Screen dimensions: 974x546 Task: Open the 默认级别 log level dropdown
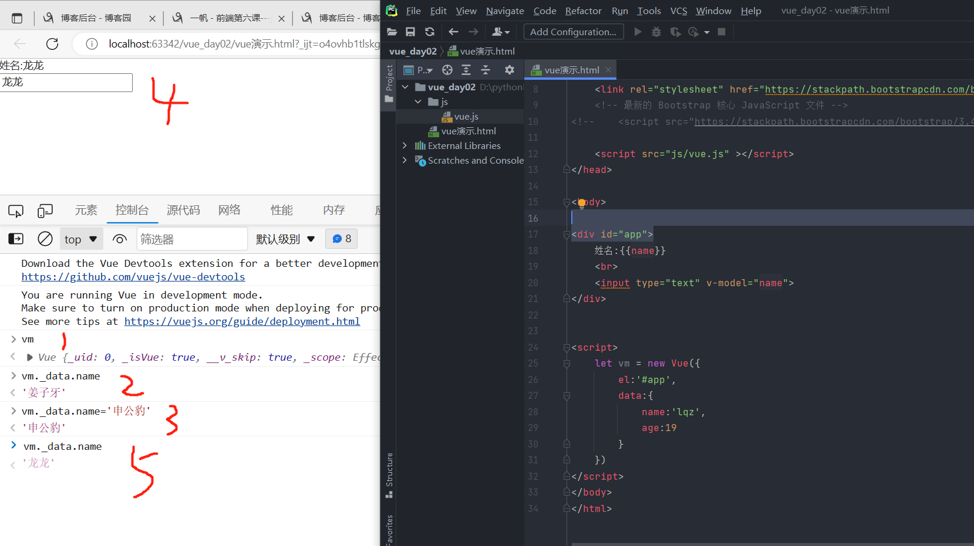pyautogui.click(x=285, y=239)
